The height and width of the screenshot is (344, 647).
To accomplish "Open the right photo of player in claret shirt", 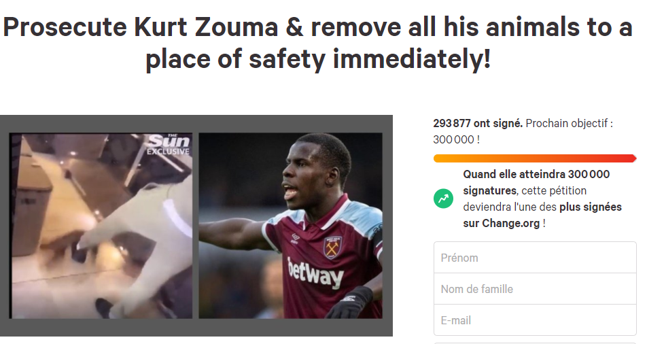I will click(x=290, y=226).
